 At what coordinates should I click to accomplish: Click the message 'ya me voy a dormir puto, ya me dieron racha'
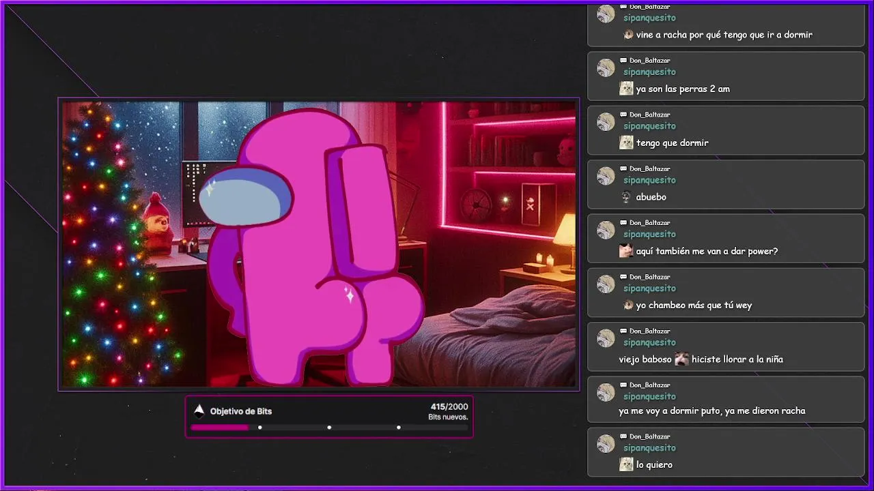coord(712,411)
